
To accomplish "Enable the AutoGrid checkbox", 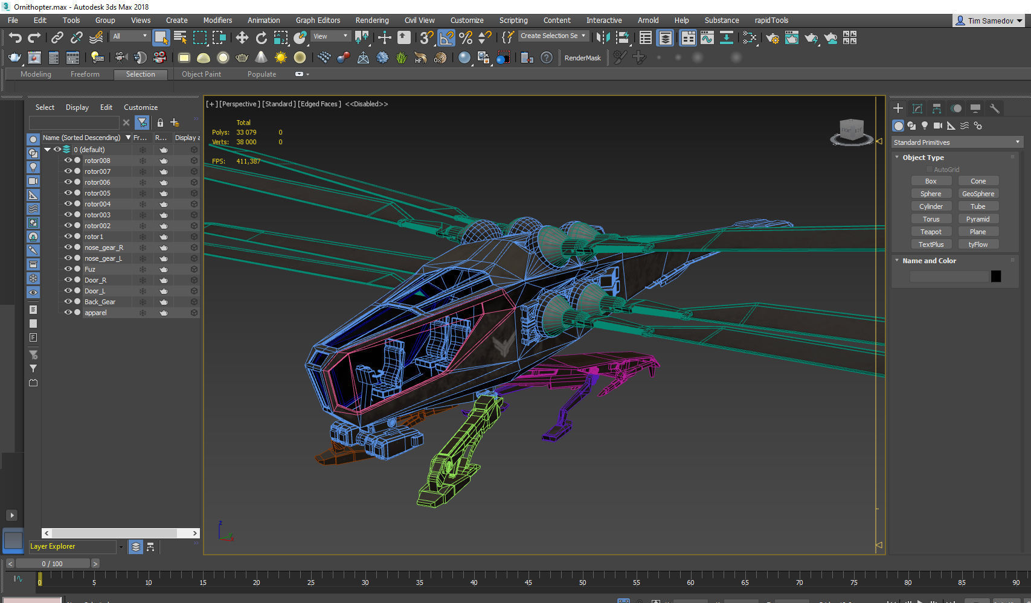I will pyautogui.click(x=930, y=170).
